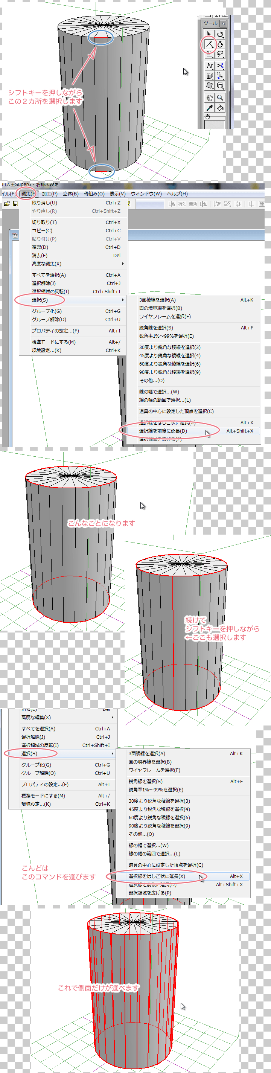The height and width of the screenshot is (1073, 271).
Task: Select the paint bucket fill tool
Action: click(x=220, y=108)
